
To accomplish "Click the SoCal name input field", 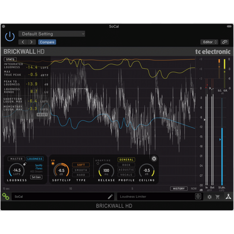I will click(x=63, y=197).
